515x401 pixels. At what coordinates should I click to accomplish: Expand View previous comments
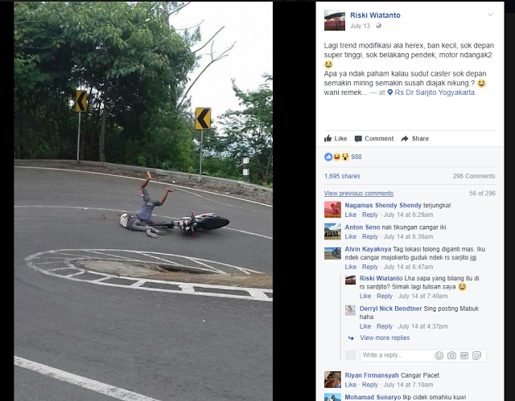click(x=359, y=193)
